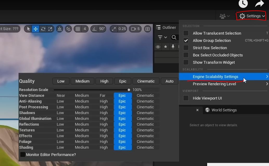This screenshot has width=269, height=166.
Task: Choose the Select mode arrow tool
Action: (x=28, y=29)
